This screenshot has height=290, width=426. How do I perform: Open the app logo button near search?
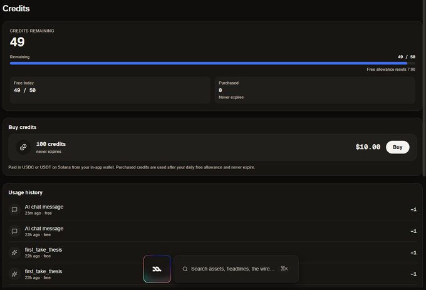click(x=157, y=269)
